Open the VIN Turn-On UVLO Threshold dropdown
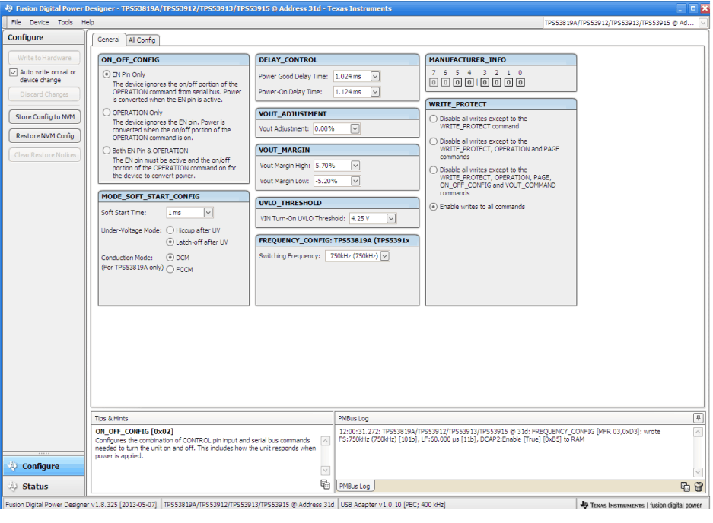This screenshot has width=713, height=523. point(390,218)
